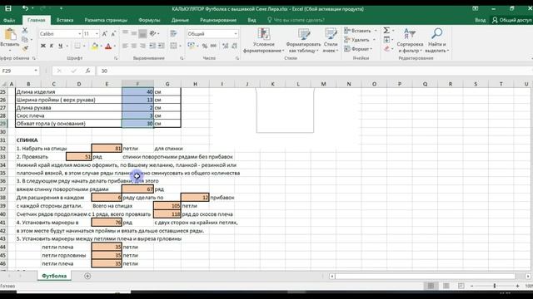The width and height of the screenshot is (533, 299).
Task: Click Increase Decimal icon
Action: tap(225, 46)
